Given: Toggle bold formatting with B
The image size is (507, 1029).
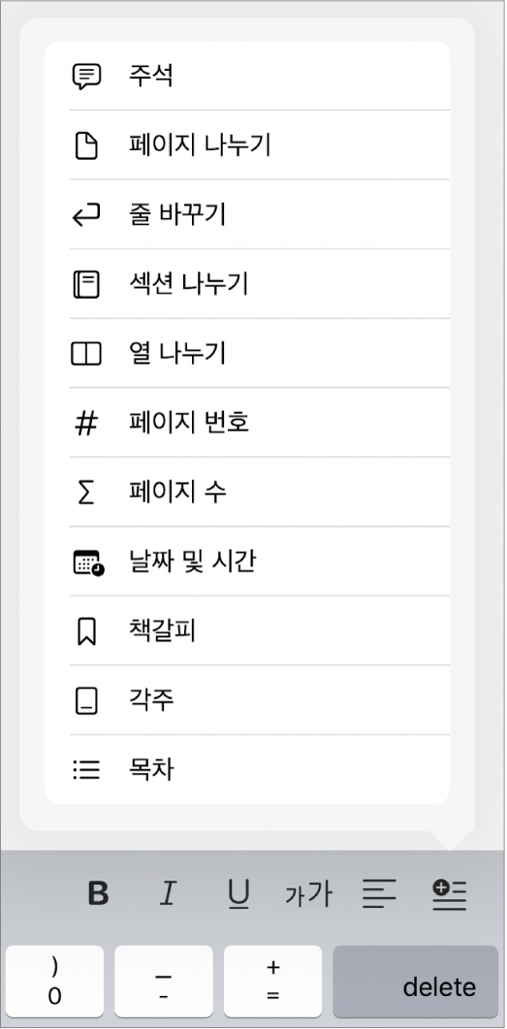Looking at the screenshot, I should click(98, 894).
